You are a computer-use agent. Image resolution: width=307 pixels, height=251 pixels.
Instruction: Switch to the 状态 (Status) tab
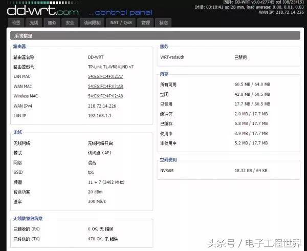coord(163,23)
